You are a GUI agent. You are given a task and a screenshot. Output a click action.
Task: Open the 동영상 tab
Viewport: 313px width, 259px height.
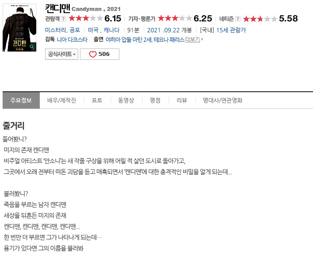(x=126, y=100)
